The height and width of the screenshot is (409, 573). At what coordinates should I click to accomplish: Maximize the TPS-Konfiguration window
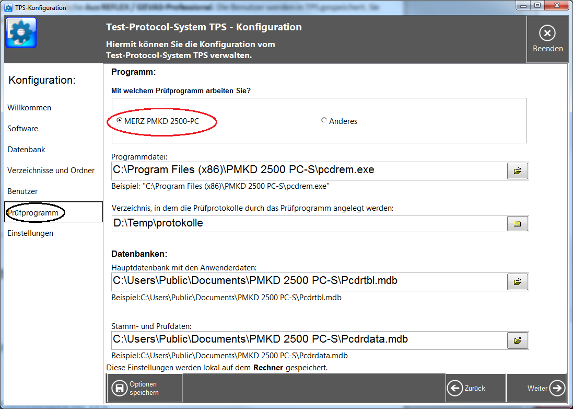click(537, 6)
